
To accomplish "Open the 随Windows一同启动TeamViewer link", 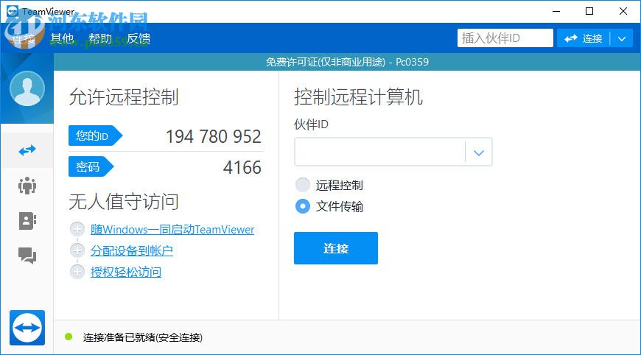I will click(x=172, y=230).
